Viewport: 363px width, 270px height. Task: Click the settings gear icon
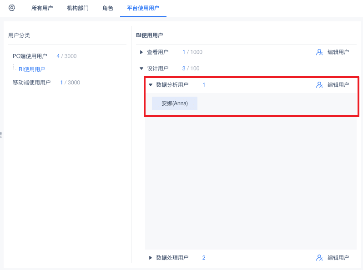(x=12, y=8)
